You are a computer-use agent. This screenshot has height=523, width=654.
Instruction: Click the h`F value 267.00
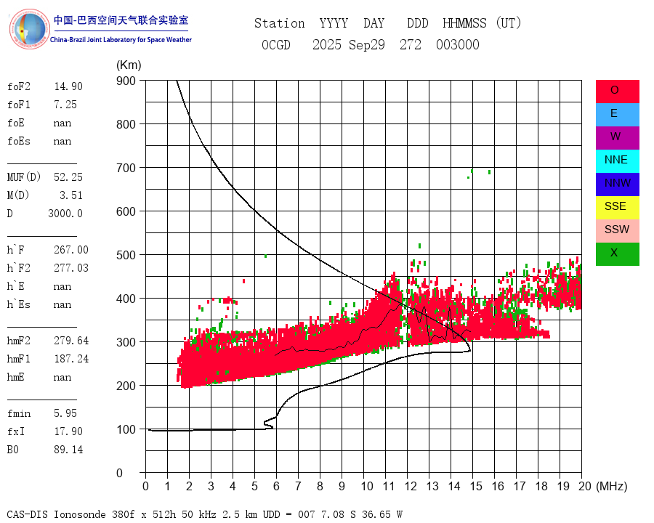click(x=71, y=250)
